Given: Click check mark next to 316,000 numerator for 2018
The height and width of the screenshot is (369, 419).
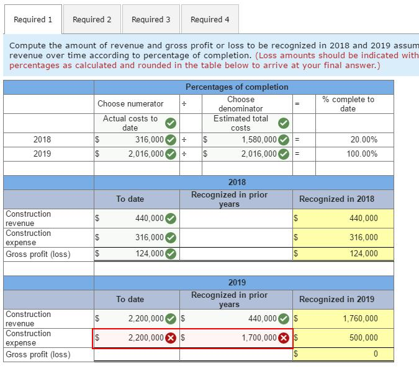Looking at the screenshot, I should [x=171, y=140].
